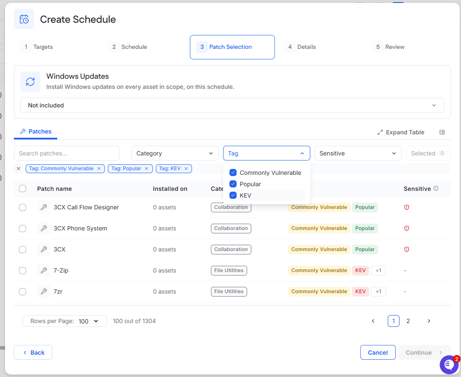The image size is (461, 377).
Task: Check the 3CX Call Flow Designer row
Action: tap(23, 207)
